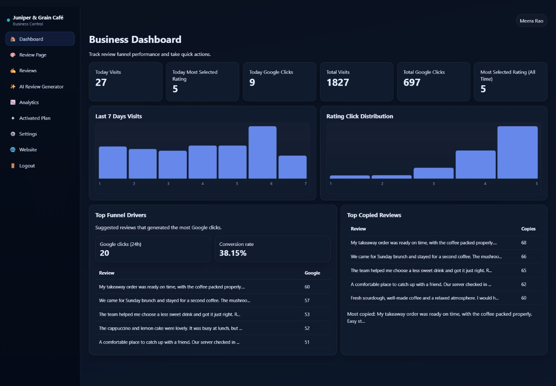Click the Dashboard house icon in sidebar

click(13, 39)
